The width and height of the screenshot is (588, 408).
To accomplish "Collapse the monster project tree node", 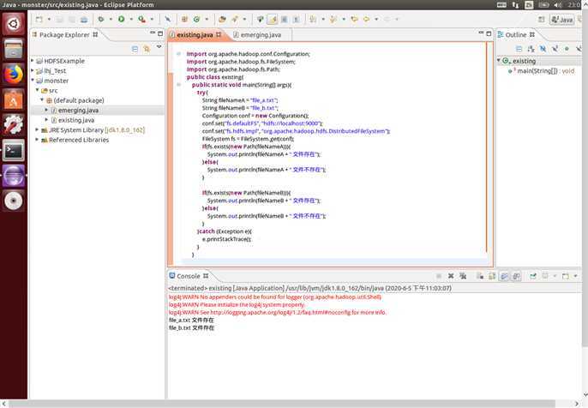I will point(33,81).
